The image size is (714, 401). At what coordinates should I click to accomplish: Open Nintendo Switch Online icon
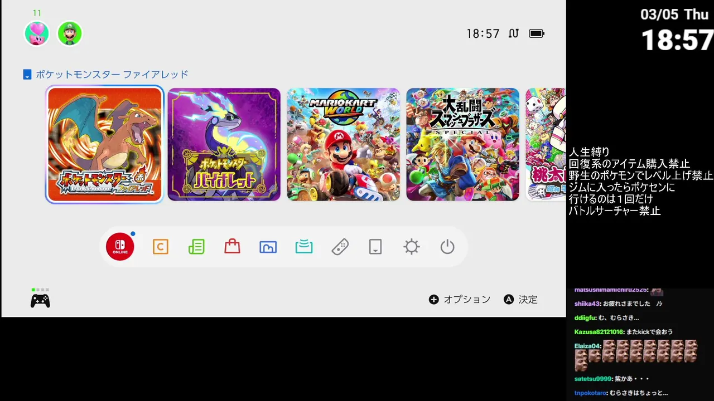click(x=120, y=247)
